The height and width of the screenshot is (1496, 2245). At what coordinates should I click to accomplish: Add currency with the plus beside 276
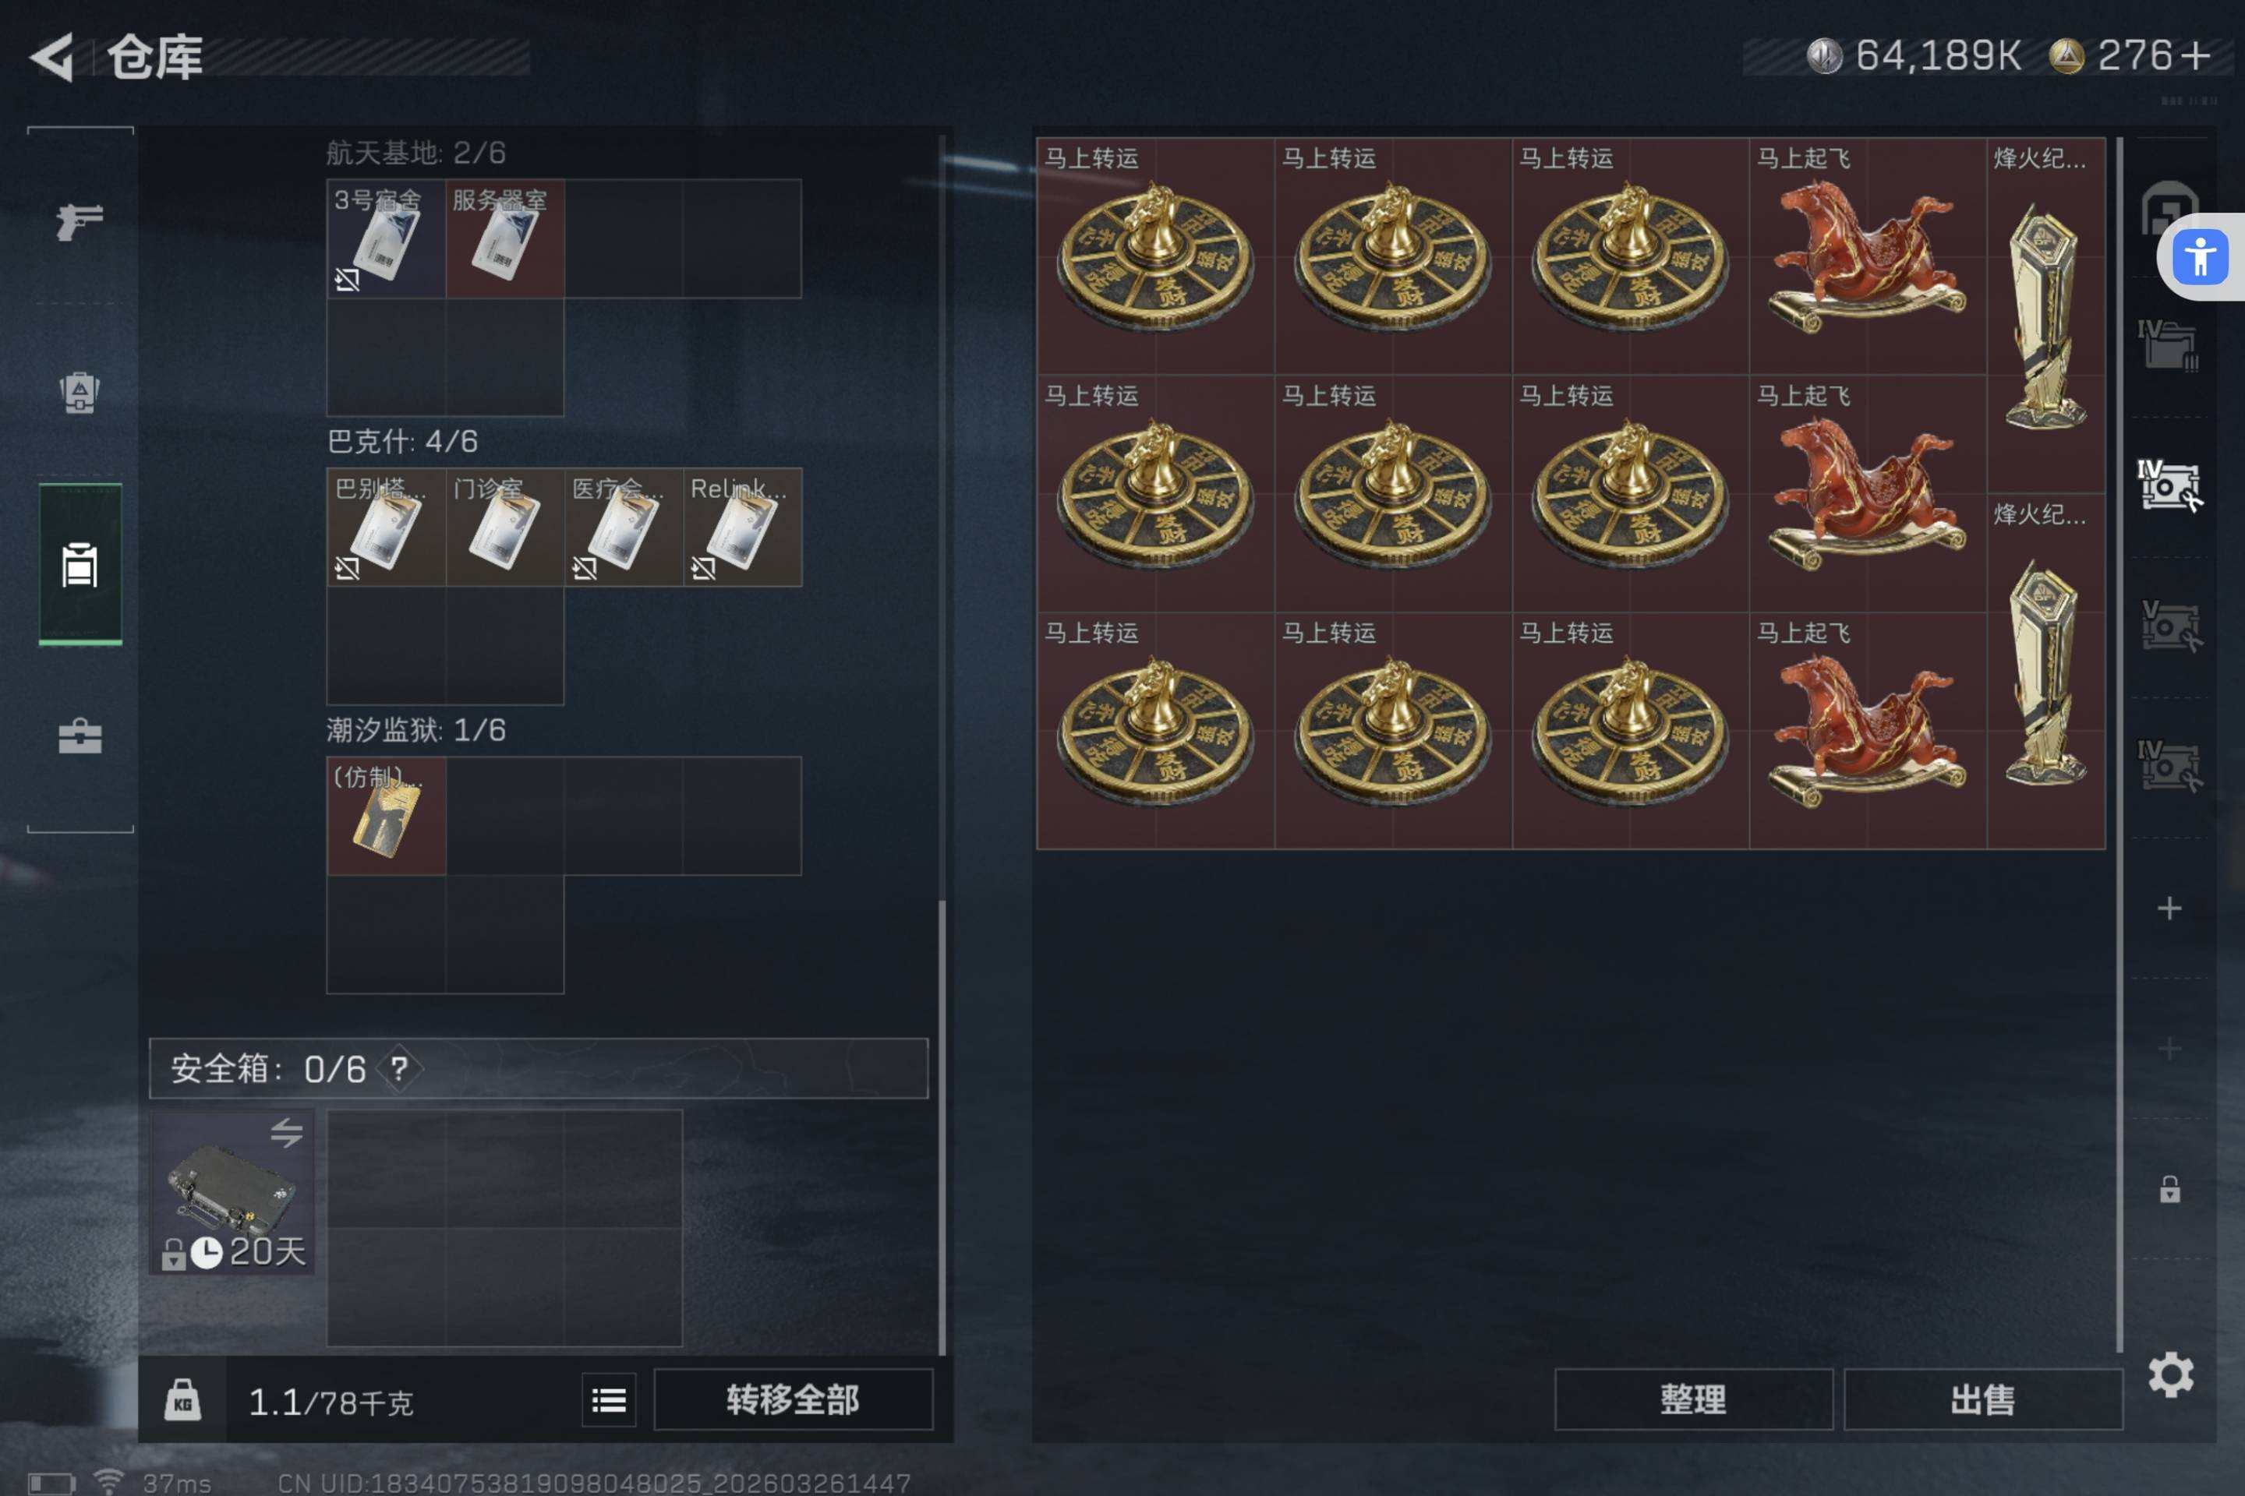tap(2195, 55)
